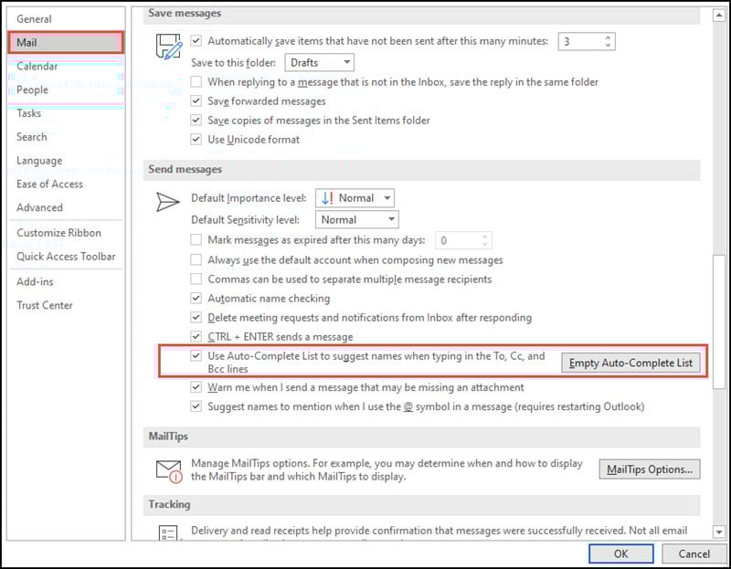
Task: Uncheck Use Unicode format
Action: coord(196,139)
